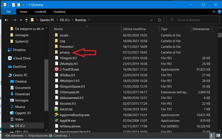Viewport: 222px width, 139px height.
Task: Open the Visualizza ribbon tab
Action: click(x=59, y=12)
